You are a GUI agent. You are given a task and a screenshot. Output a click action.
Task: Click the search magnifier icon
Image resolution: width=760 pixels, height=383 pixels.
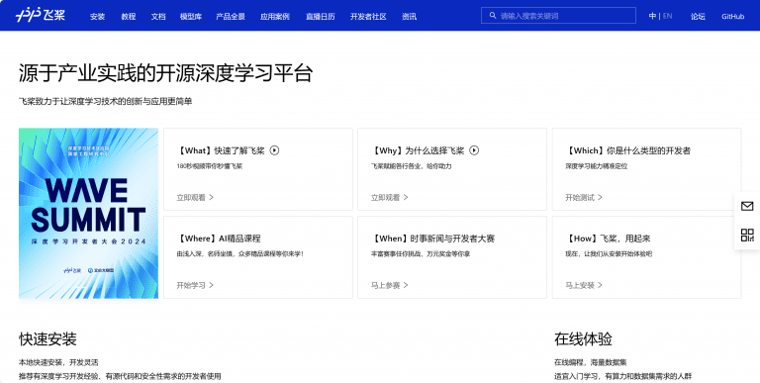[x=493, y=16]
